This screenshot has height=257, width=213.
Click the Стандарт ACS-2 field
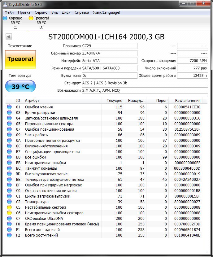pos(145,83)
